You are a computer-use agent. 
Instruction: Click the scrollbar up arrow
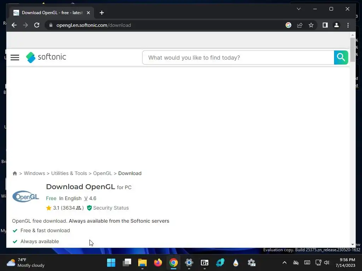352,35
